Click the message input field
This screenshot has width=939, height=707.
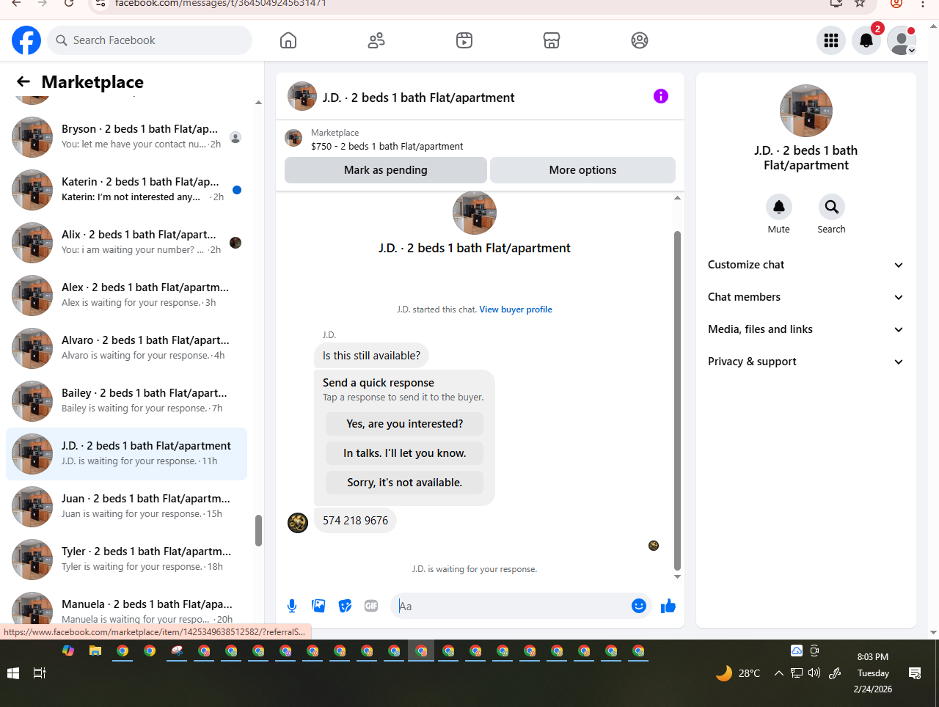click(x=512, y=606)
